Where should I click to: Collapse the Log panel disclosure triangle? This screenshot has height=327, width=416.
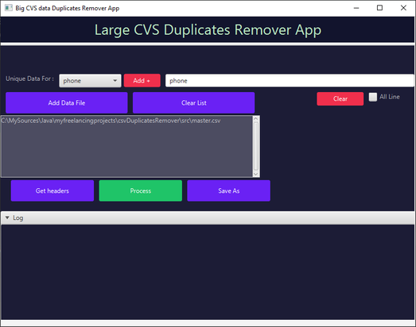pyautogui.click(x=7, y=217)
